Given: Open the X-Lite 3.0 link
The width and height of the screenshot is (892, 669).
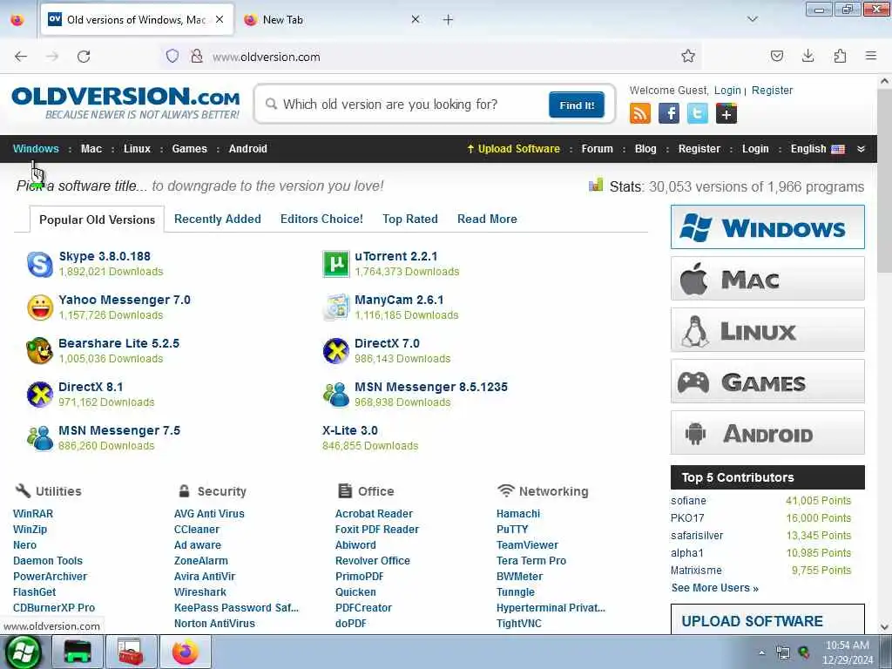Looking at the screenshot, I should (x=350, y=430).
